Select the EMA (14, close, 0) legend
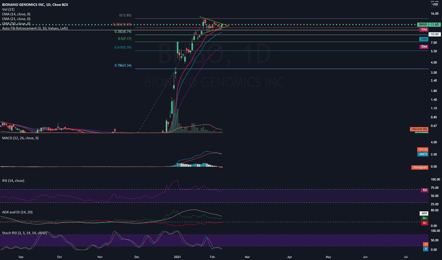Viewport: 442px width, 260px height. [x=16, y=14]
